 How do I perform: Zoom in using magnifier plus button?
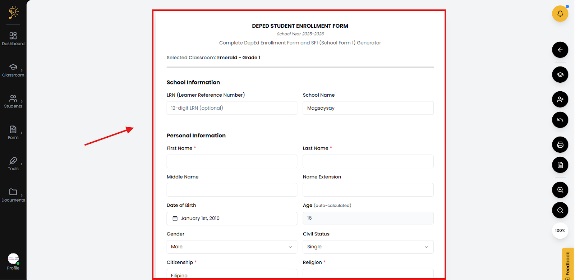560,190
